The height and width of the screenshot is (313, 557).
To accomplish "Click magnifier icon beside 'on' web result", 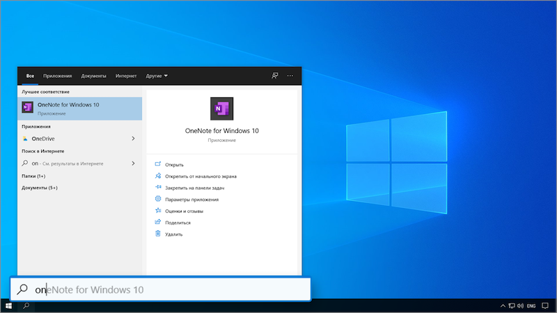I will 25,163.
